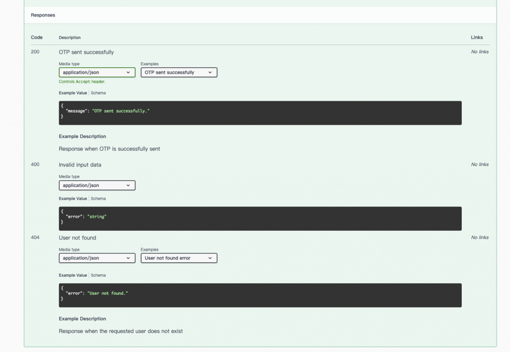The width and height of the screenshot is (510, 352).
Task: Click "Response when OTP is successfully sent" text
Action: click(x=109, y=149)
